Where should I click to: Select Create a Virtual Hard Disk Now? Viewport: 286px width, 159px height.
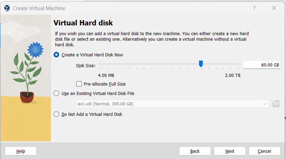coord(57,55)
